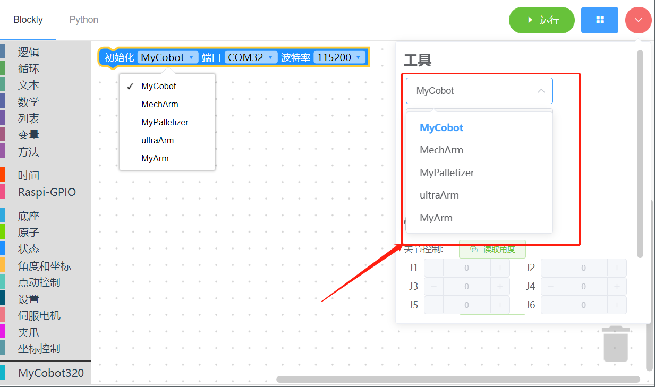
Task: Decrease the J3 joint angle
Action: point(434,287)
